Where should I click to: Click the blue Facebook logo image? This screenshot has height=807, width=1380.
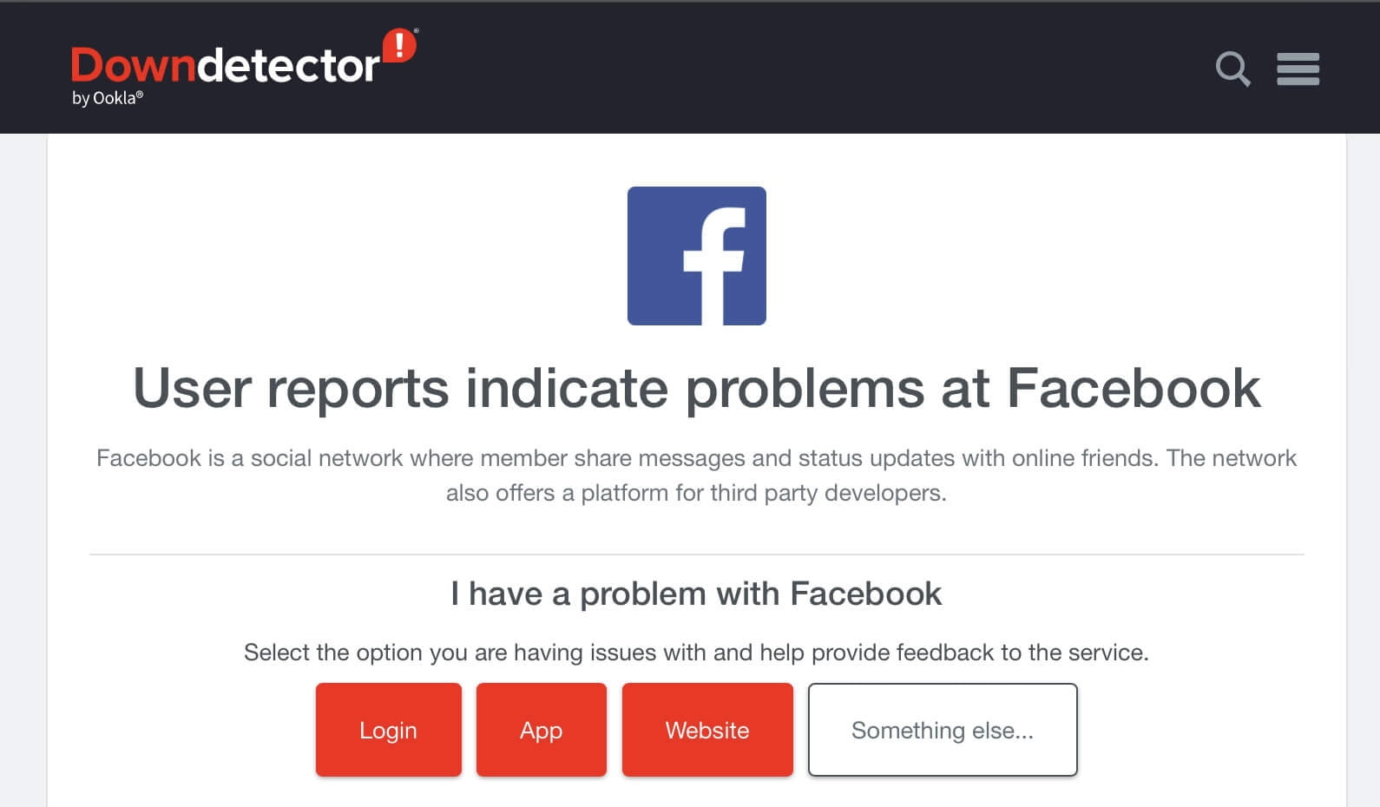(x=697, y=256)
